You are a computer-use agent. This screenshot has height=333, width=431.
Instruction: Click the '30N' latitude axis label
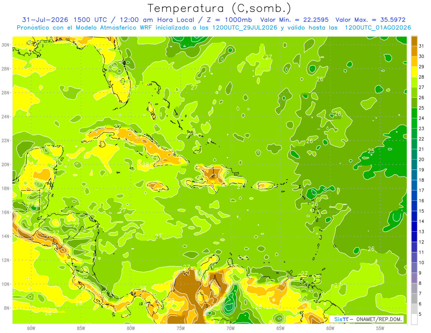click(x=6, y=45)
